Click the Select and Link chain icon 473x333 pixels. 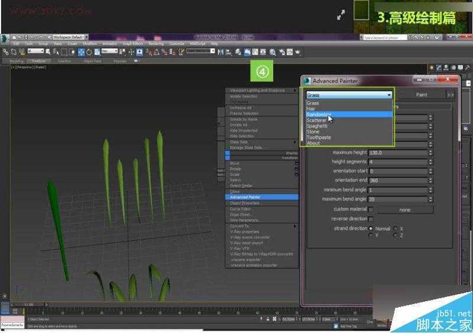pyautogui.click(x=5, y=52)
